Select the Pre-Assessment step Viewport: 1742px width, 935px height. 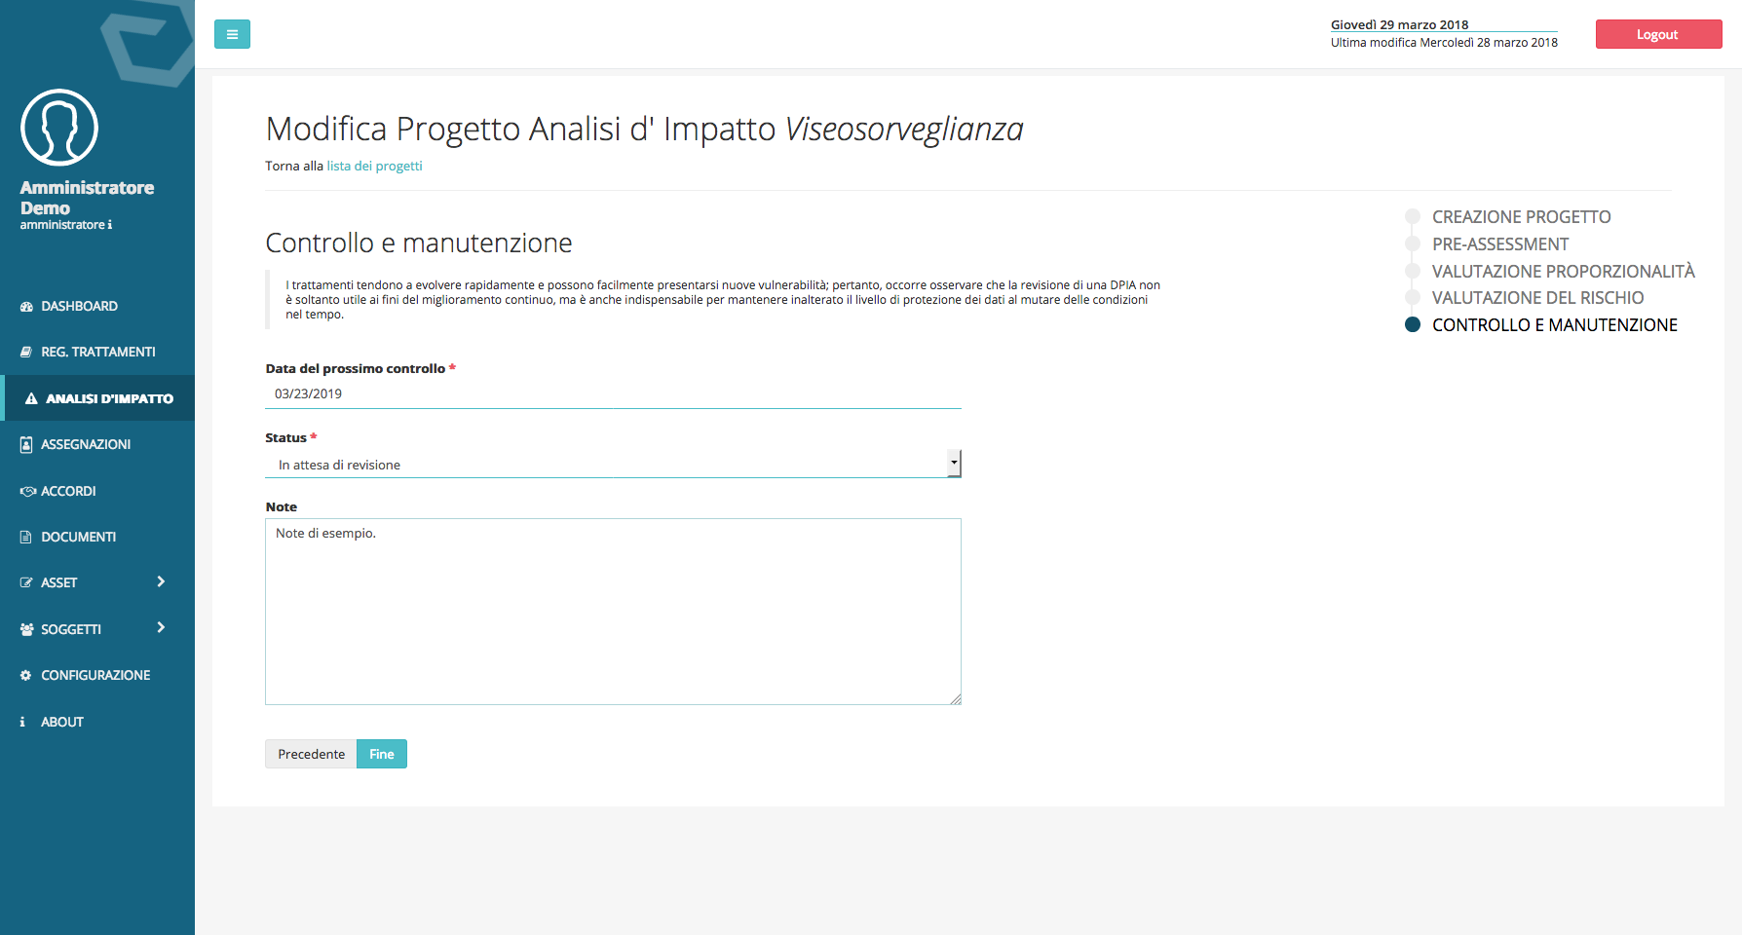coord(1500,244)
